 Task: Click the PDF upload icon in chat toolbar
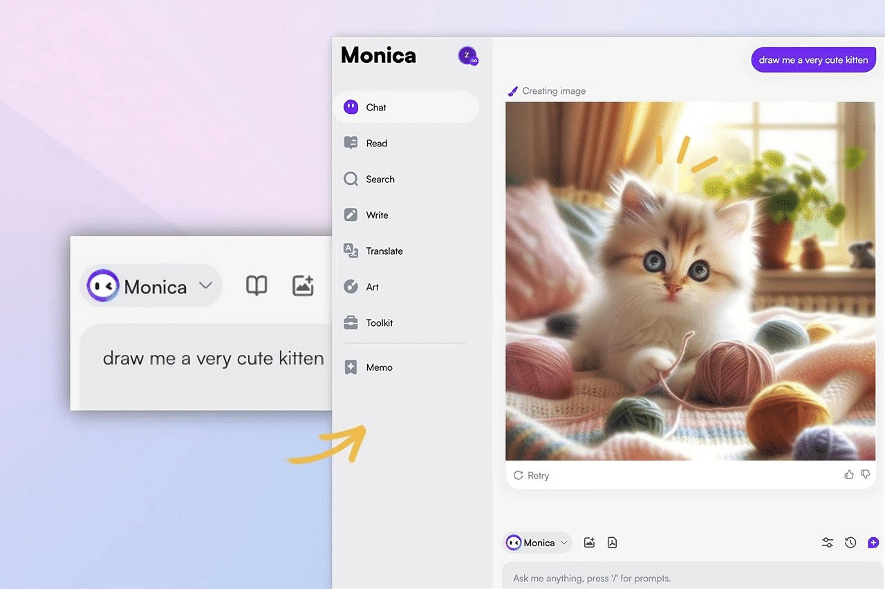click(612, 543)
